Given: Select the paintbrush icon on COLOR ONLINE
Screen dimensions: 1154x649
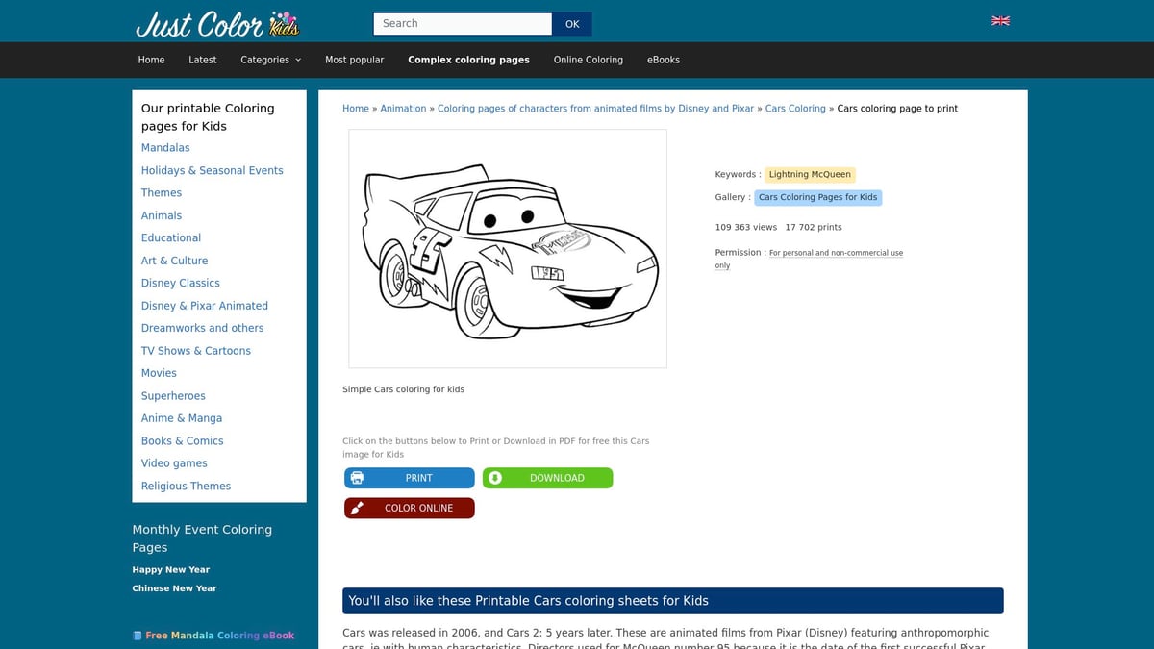Looking at the screenshot, I should pyautogui.click(x=358, y=508).
